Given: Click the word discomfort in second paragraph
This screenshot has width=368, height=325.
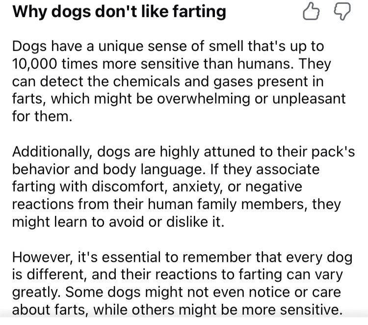Looking at the screenshot, I should [129, 187].
